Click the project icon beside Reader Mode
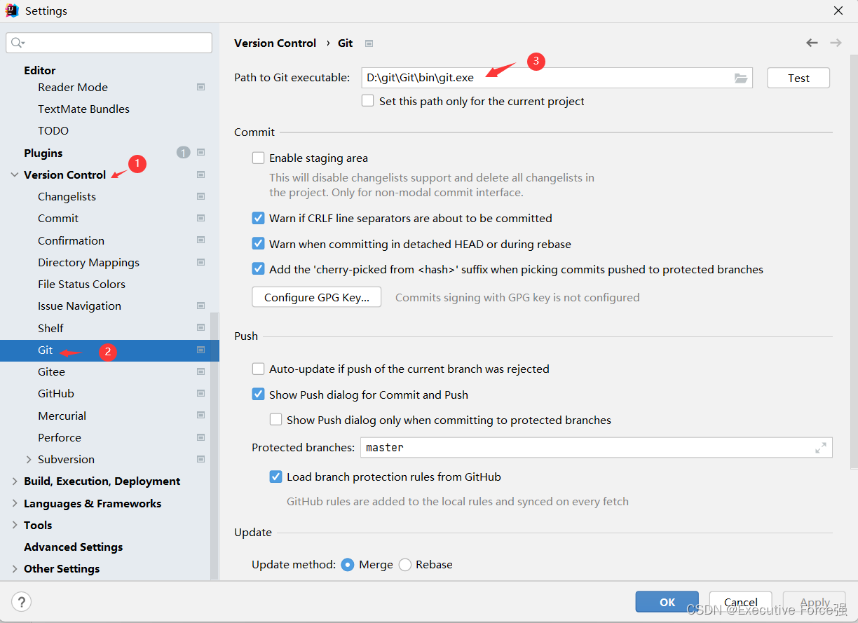This screenshot has width=858, height=623. 201,88
